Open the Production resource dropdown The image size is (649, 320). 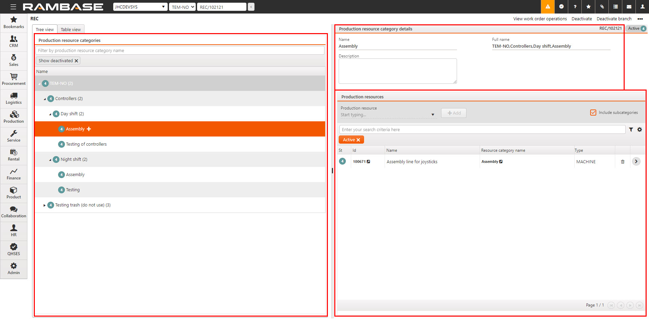click(x=433, y=115)
